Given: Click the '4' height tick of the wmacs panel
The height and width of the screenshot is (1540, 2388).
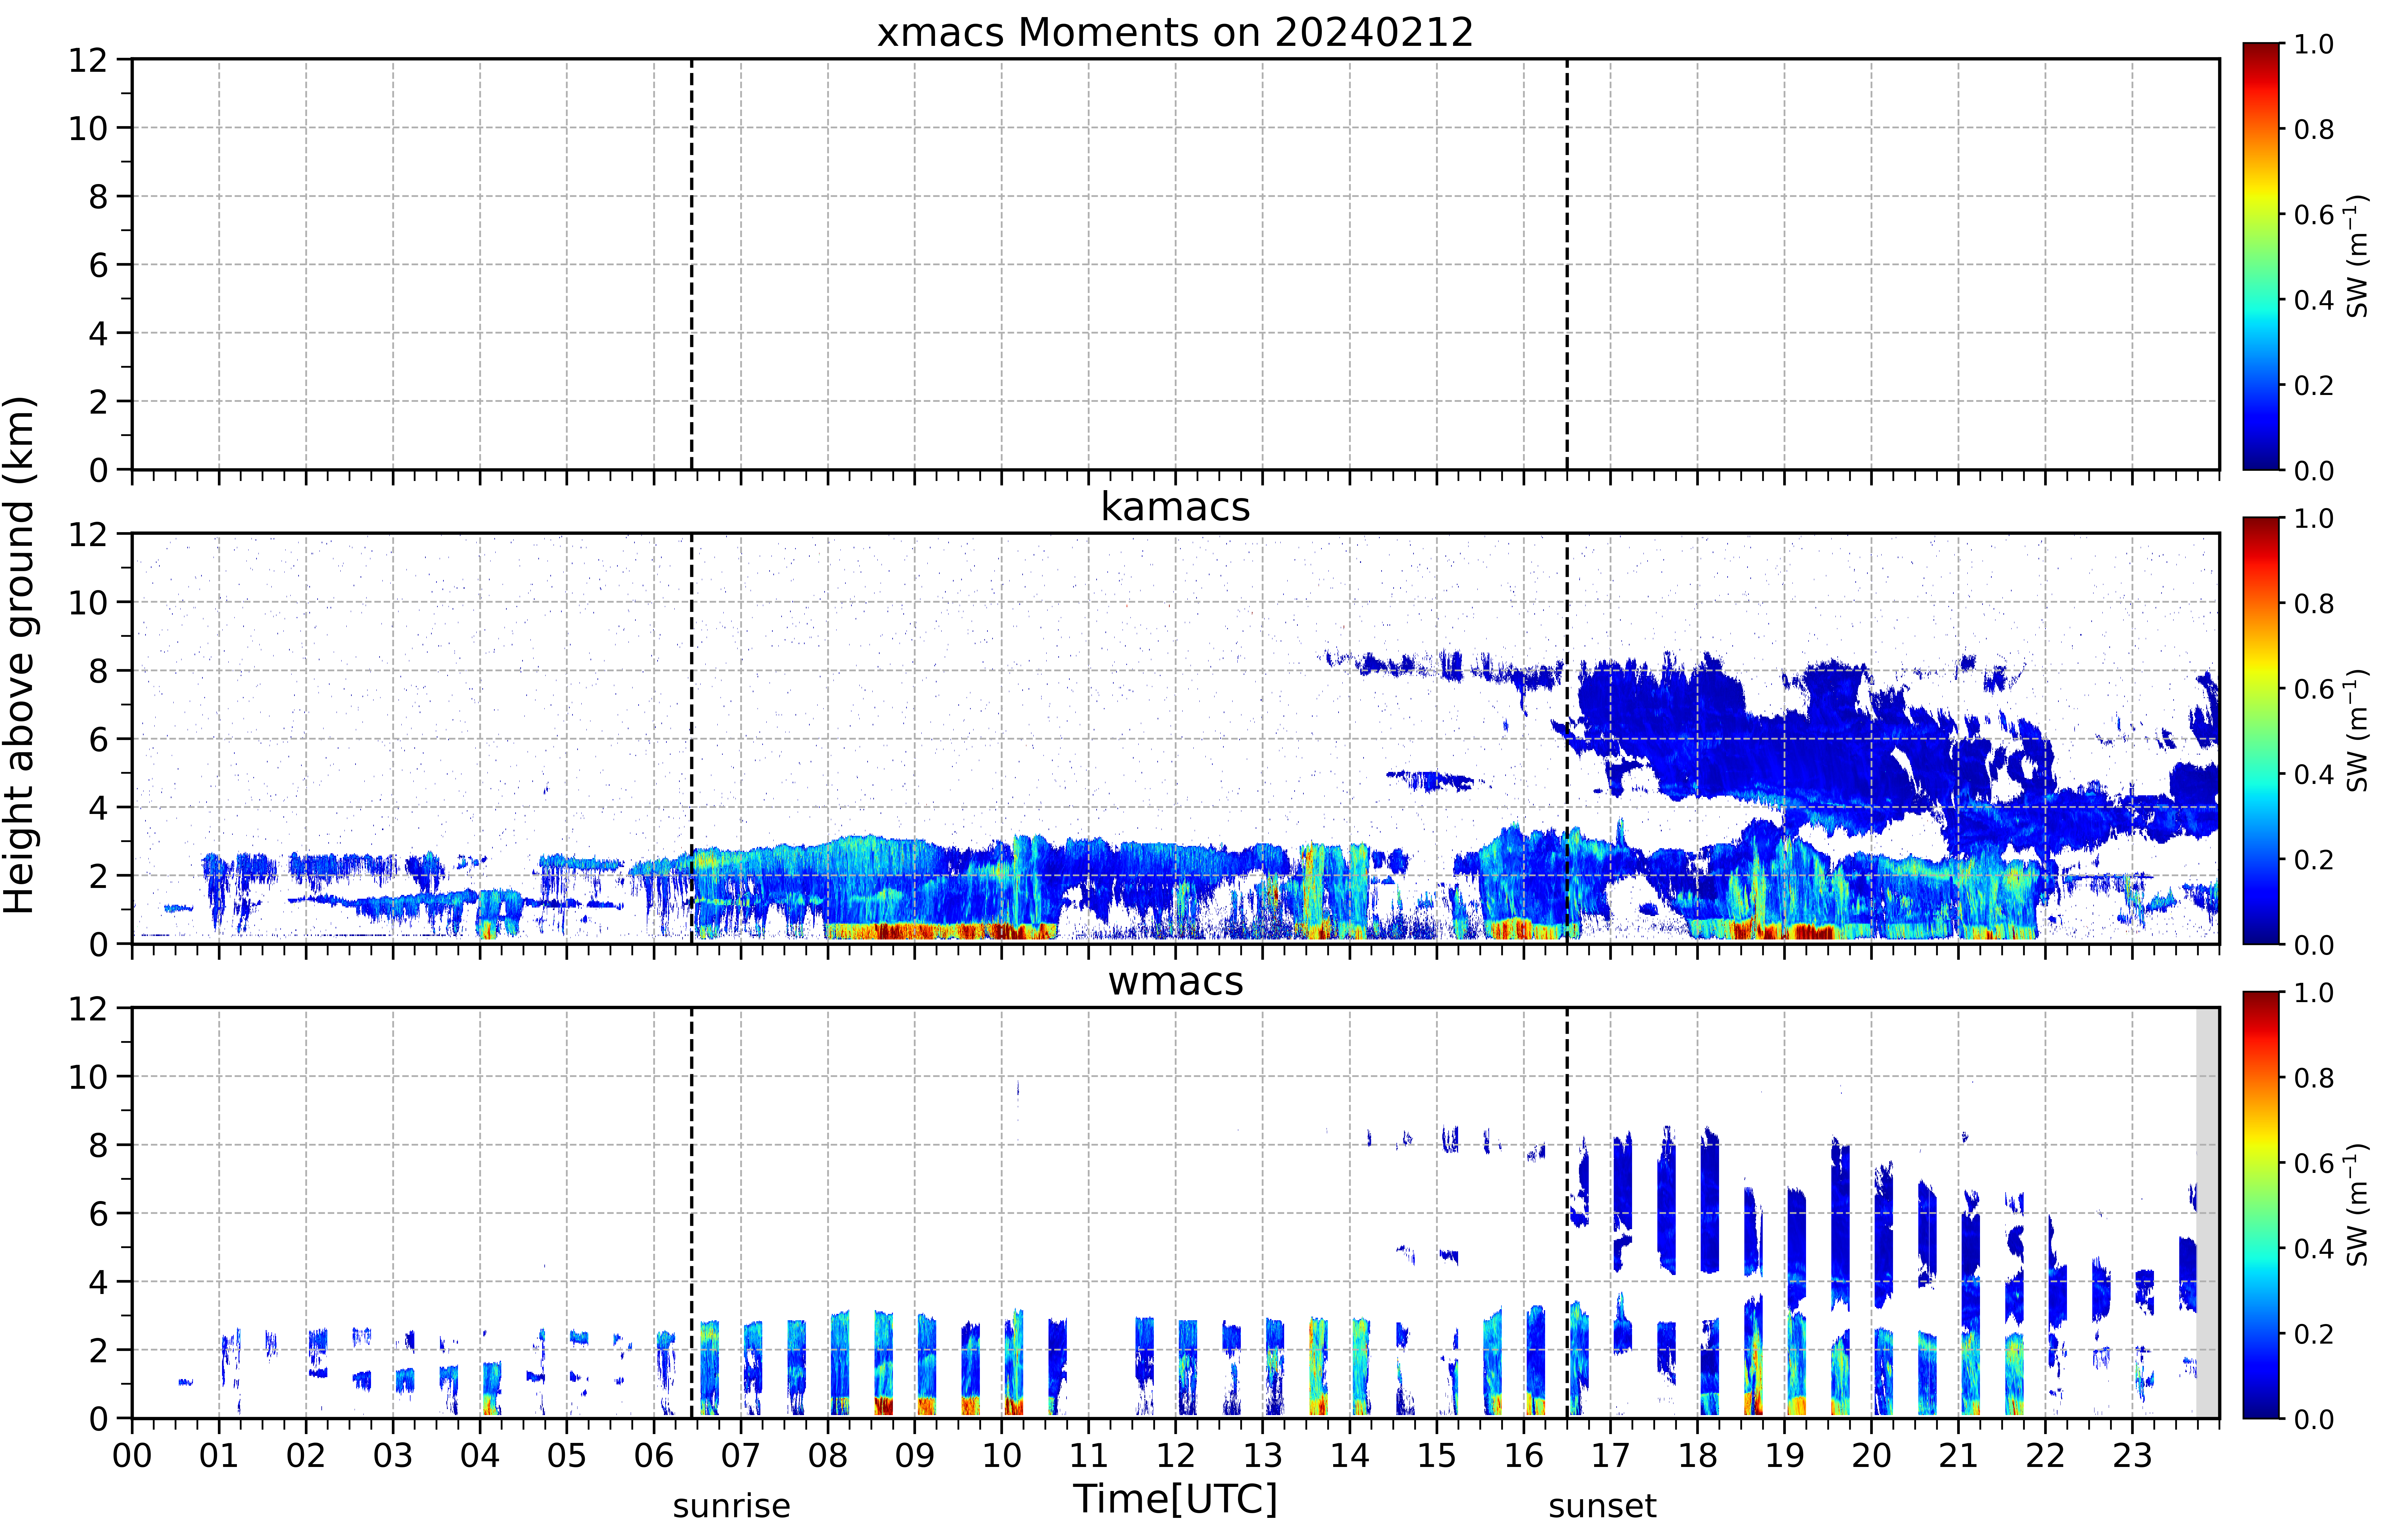Looking at the screenshot, I should (x=98, y=1282).
